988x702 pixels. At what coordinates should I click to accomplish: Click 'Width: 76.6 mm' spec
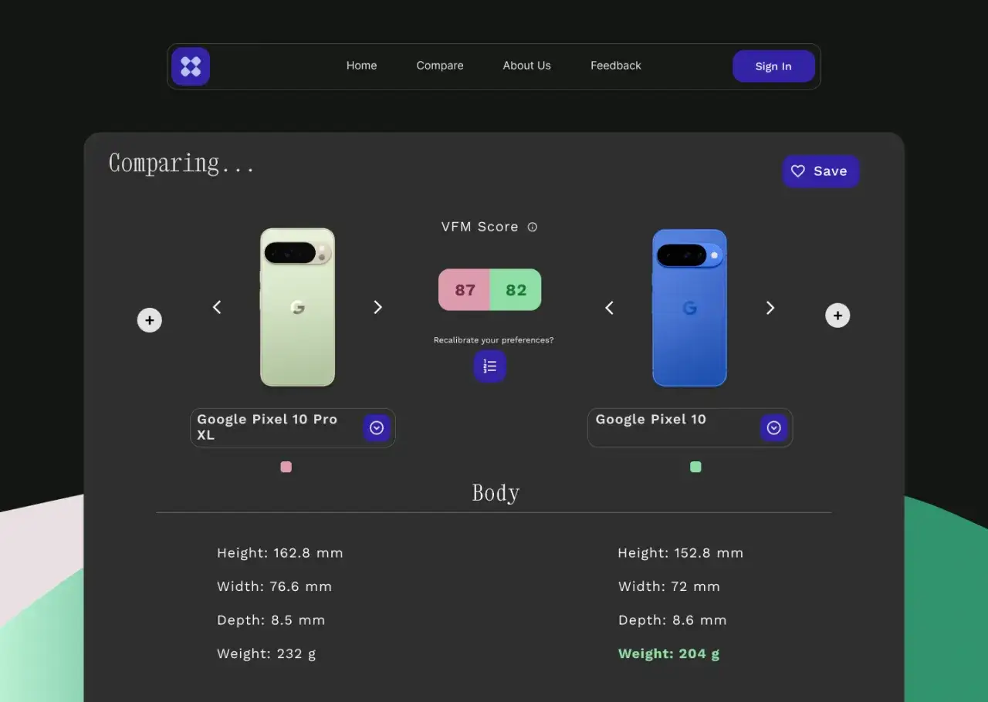click(275, 586)
